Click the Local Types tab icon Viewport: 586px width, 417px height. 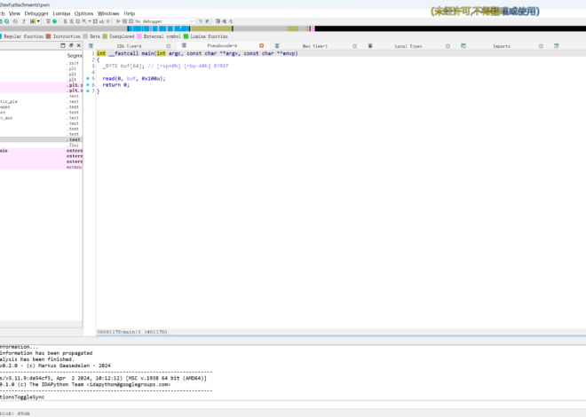coord(370,46)
